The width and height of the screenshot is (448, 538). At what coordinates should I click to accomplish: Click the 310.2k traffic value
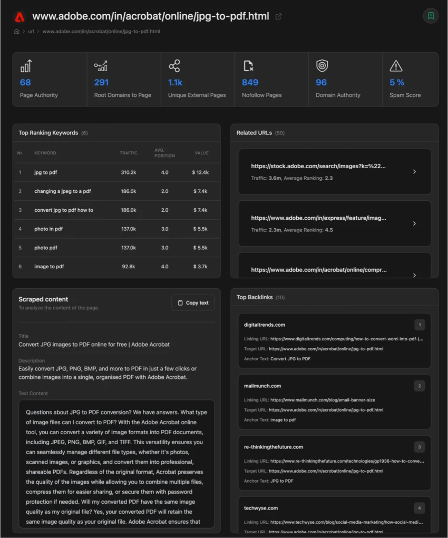(x=129, y=172)
